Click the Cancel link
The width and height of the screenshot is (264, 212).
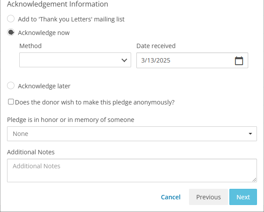coord(171,197)
